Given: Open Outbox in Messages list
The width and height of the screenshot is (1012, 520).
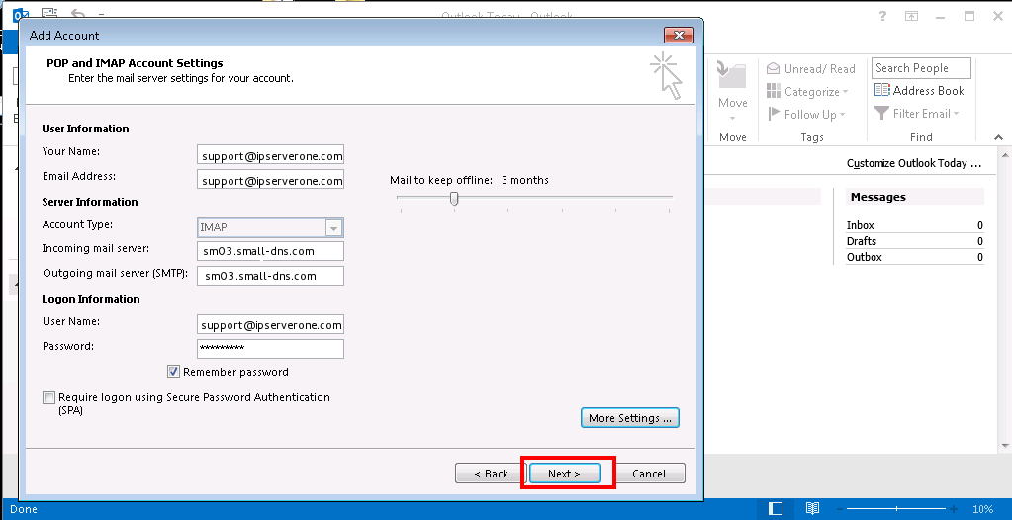Looking at the screenshot, I should pyautogui.click(x=914, y=257).
